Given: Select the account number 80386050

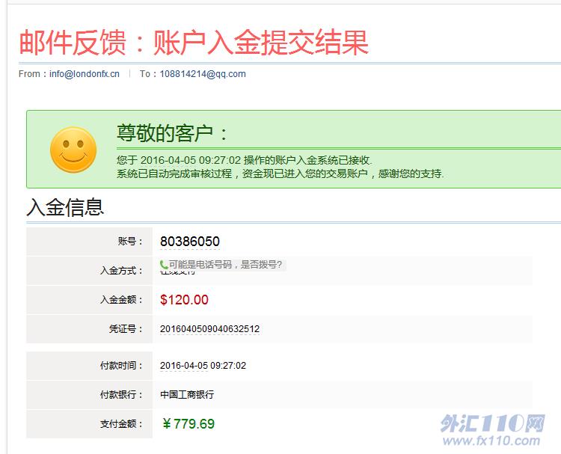Looking at the screenshot, I should (190, 242).
